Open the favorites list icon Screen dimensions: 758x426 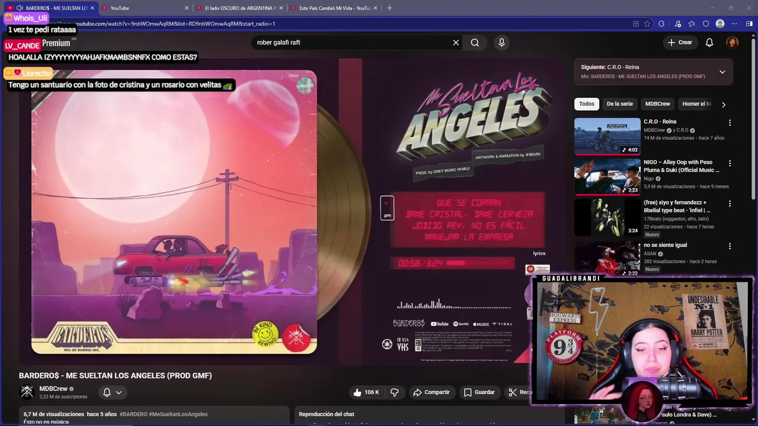pos(692,24)
